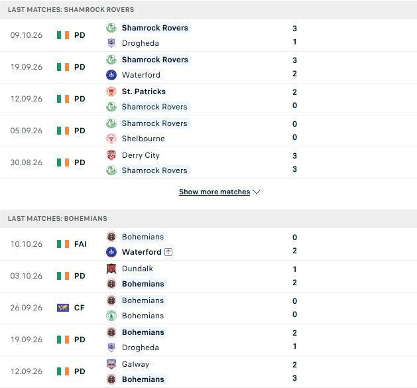Image resolution: width=417 pixels, height=388 pixels.
Task: Click Drogheda crest in Bohemians 19.09.26 match
Action: [x=111, y=348]
